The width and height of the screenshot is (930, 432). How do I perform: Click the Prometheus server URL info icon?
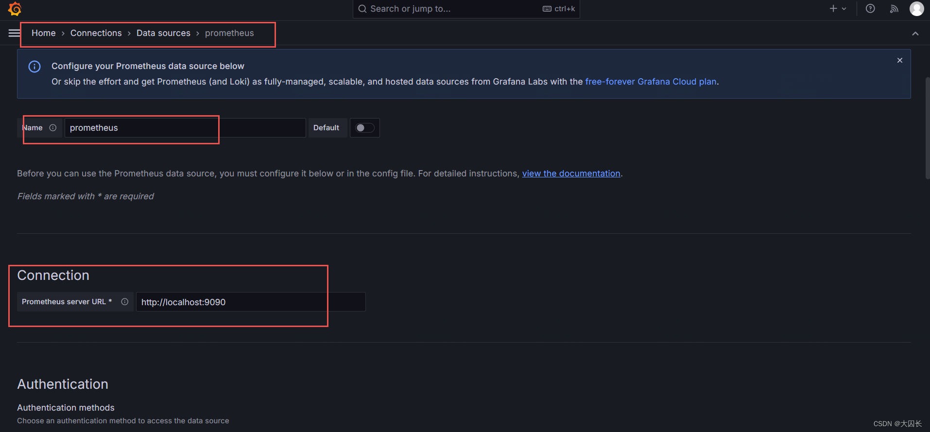(125, 302)
